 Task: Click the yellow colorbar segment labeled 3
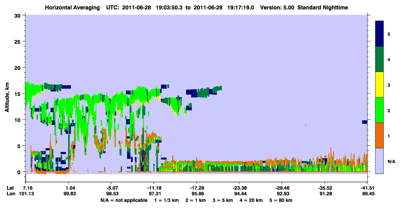(379, 85)
